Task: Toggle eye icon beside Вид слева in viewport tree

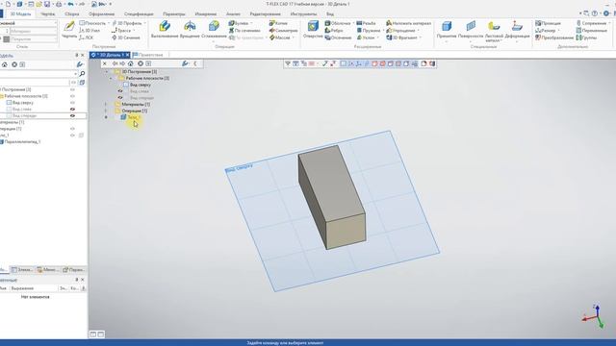Action: tap(120, 91)
